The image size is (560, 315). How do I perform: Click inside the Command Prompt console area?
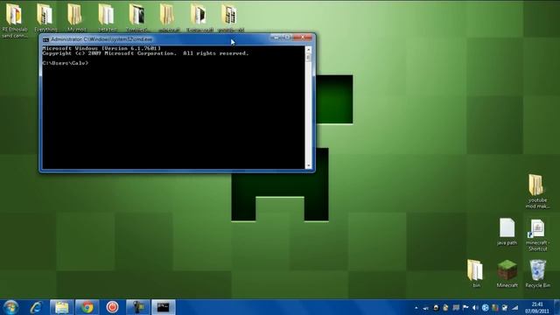point(173,108)
